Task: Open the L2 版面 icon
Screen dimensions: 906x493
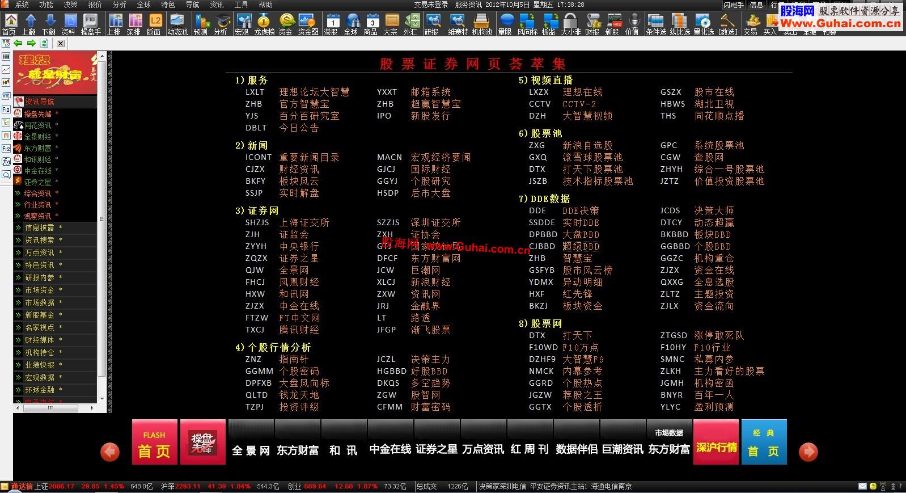Action: [154, 24]
